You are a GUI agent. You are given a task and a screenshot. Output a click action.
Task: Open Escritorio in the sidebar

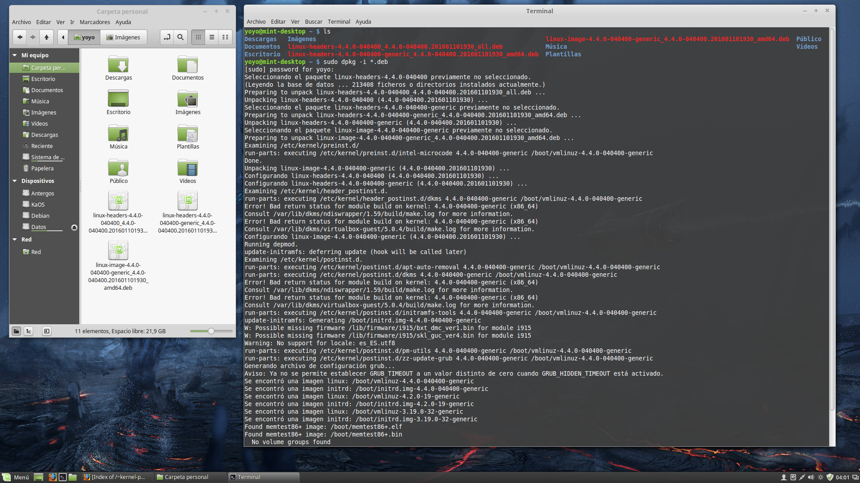44,79
